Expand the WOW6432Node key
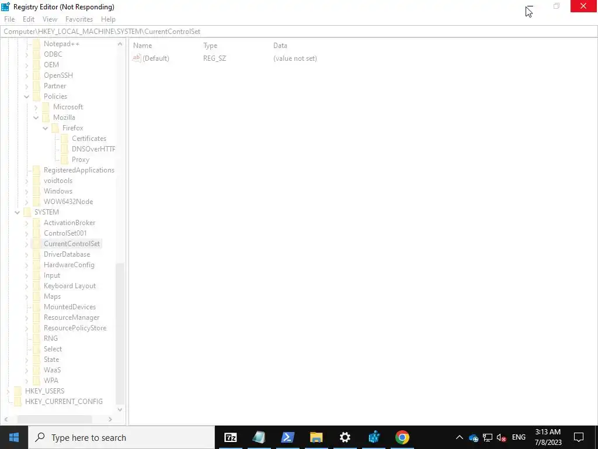The image size is (598, 449). (27, 202)
